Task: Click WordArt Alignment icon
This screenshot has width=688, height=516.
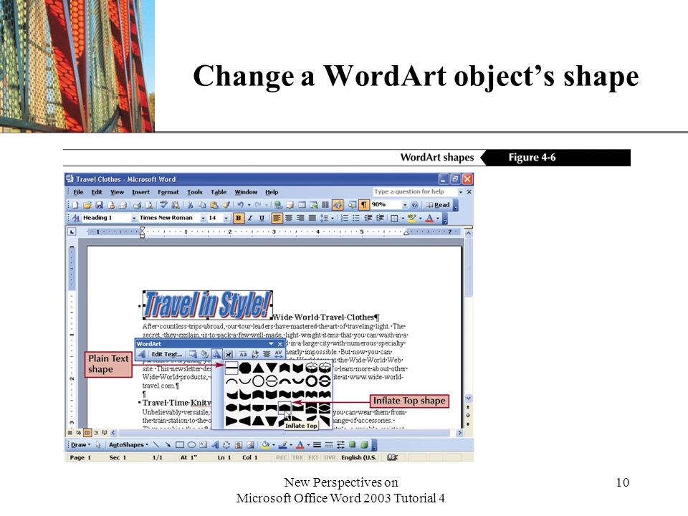Action: [267, 354]
